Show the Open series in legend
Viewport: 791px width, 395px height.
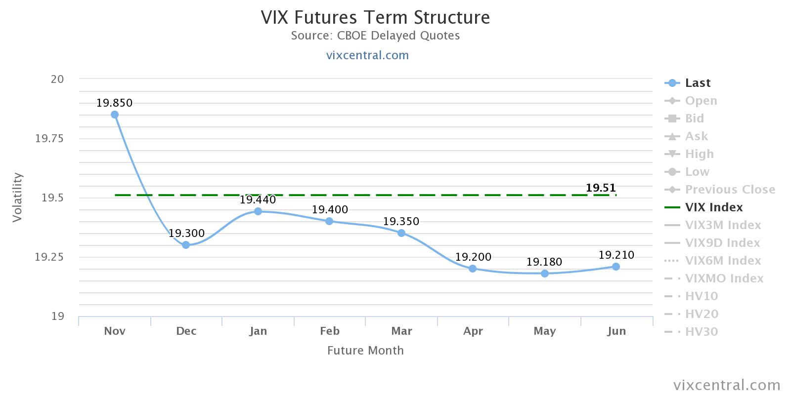click(701, 101)
